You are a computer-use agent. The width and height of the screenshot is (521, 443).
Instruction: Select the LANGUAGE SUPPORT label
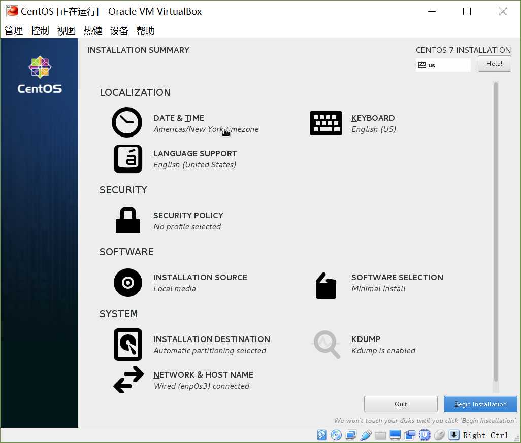(x=195, y=154)
